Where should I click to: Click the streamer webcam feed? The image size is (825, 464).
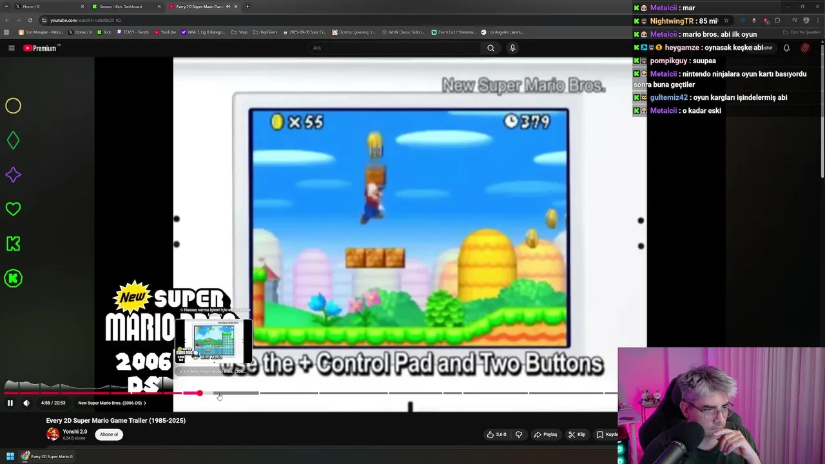pyautogui.click(x=721, y=406)
